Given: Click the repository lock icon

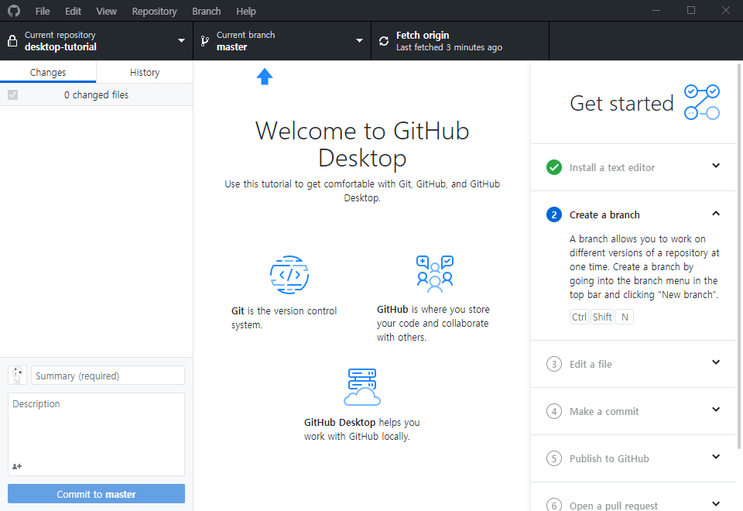Looking at the screenshot, I should tap(11, 39).
